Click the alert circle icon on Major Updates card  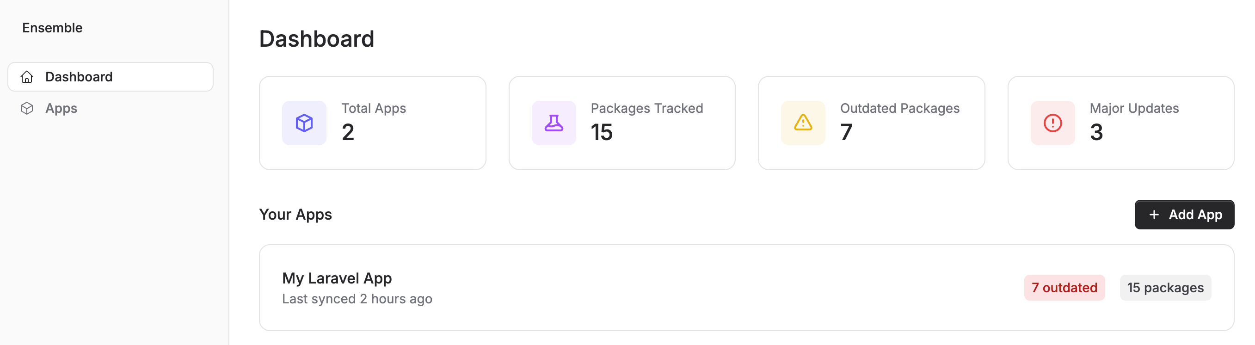click(1052, 123)
